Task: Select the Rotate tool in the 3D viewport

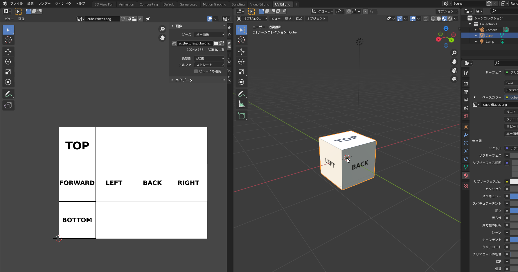Action: [241, 62]
